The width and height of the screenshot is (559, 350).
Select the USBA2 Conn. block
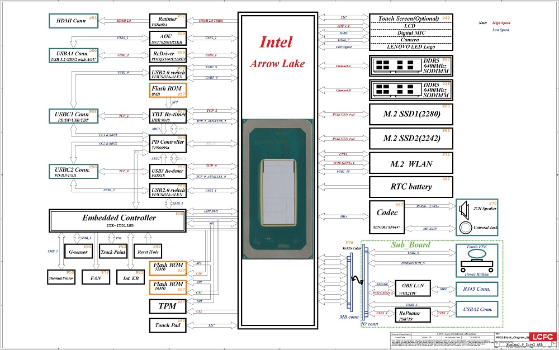tap(477, 309)
